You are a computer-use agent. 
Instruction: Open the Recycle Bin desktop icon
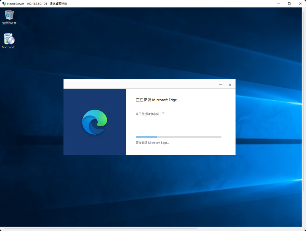click(9, 17)
